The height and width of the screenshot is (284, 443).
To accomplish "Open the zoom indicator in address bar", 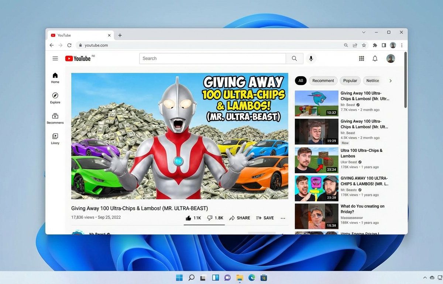I will click(x=346, y=45).
